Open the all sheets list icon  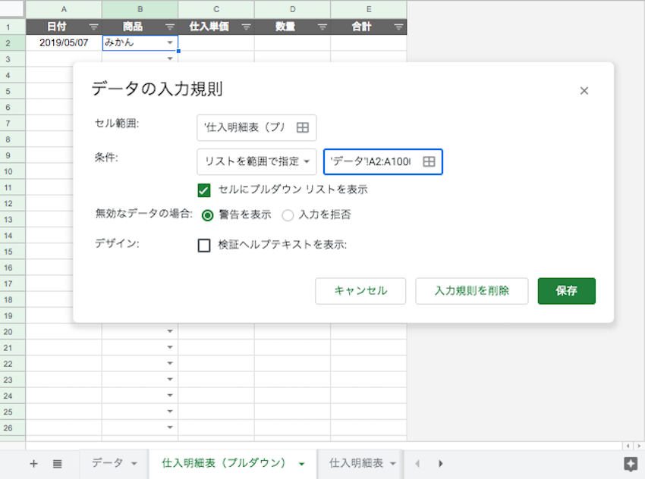coord(58,463)
